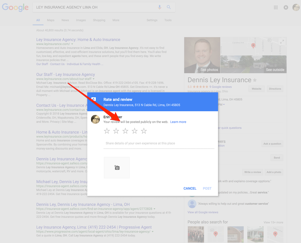Select the fifth rating star
301x243 pixels.
pos(144,131)
